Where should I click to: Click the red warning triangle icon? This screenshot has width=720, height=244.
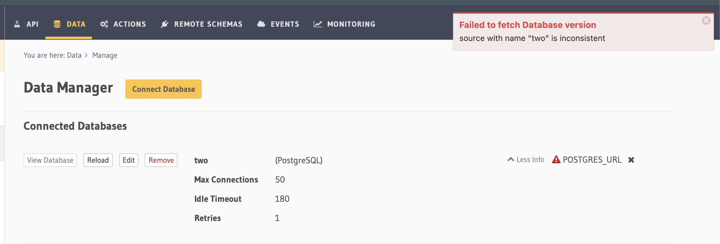tap(556, 160)
